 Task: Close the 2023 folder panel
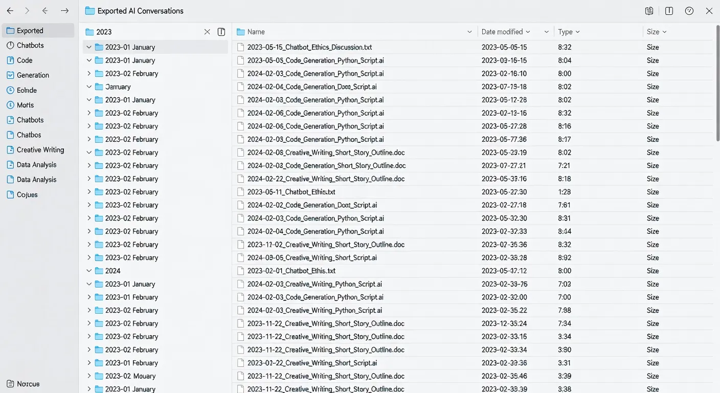[207, 32]
